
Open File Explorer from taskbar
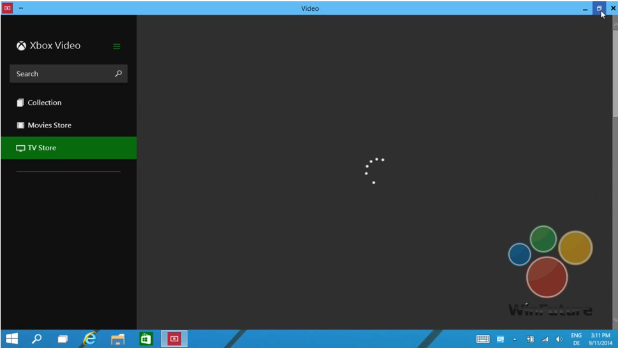(117, 339)
